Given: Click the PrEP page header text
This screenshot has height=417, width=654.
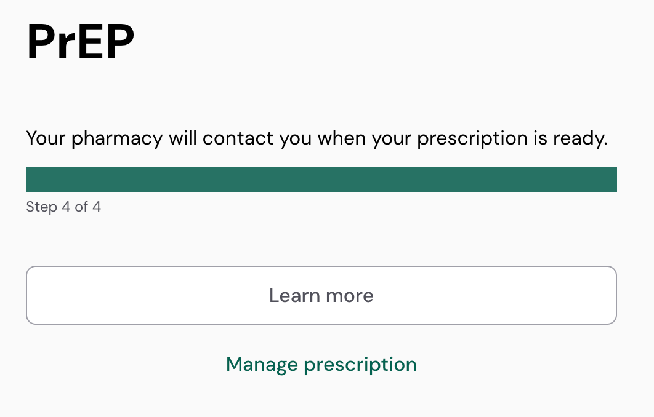Looking at the screenshot, I should click(81, 42).
